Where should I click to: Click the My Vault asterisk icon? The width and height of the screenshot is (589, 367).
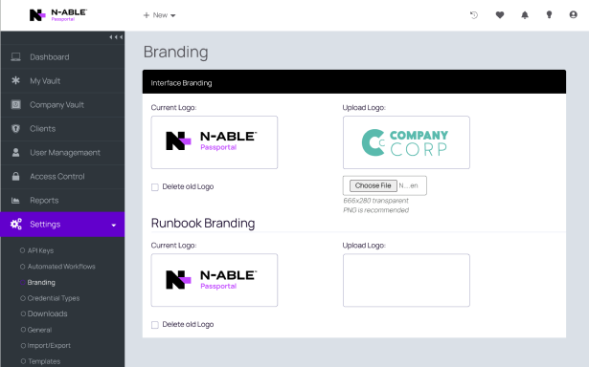(15, 80)
